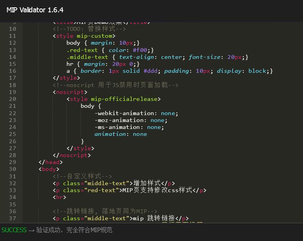303x241 pixels.
Task: Click the opening body tag
Action: tap(49, 169)
